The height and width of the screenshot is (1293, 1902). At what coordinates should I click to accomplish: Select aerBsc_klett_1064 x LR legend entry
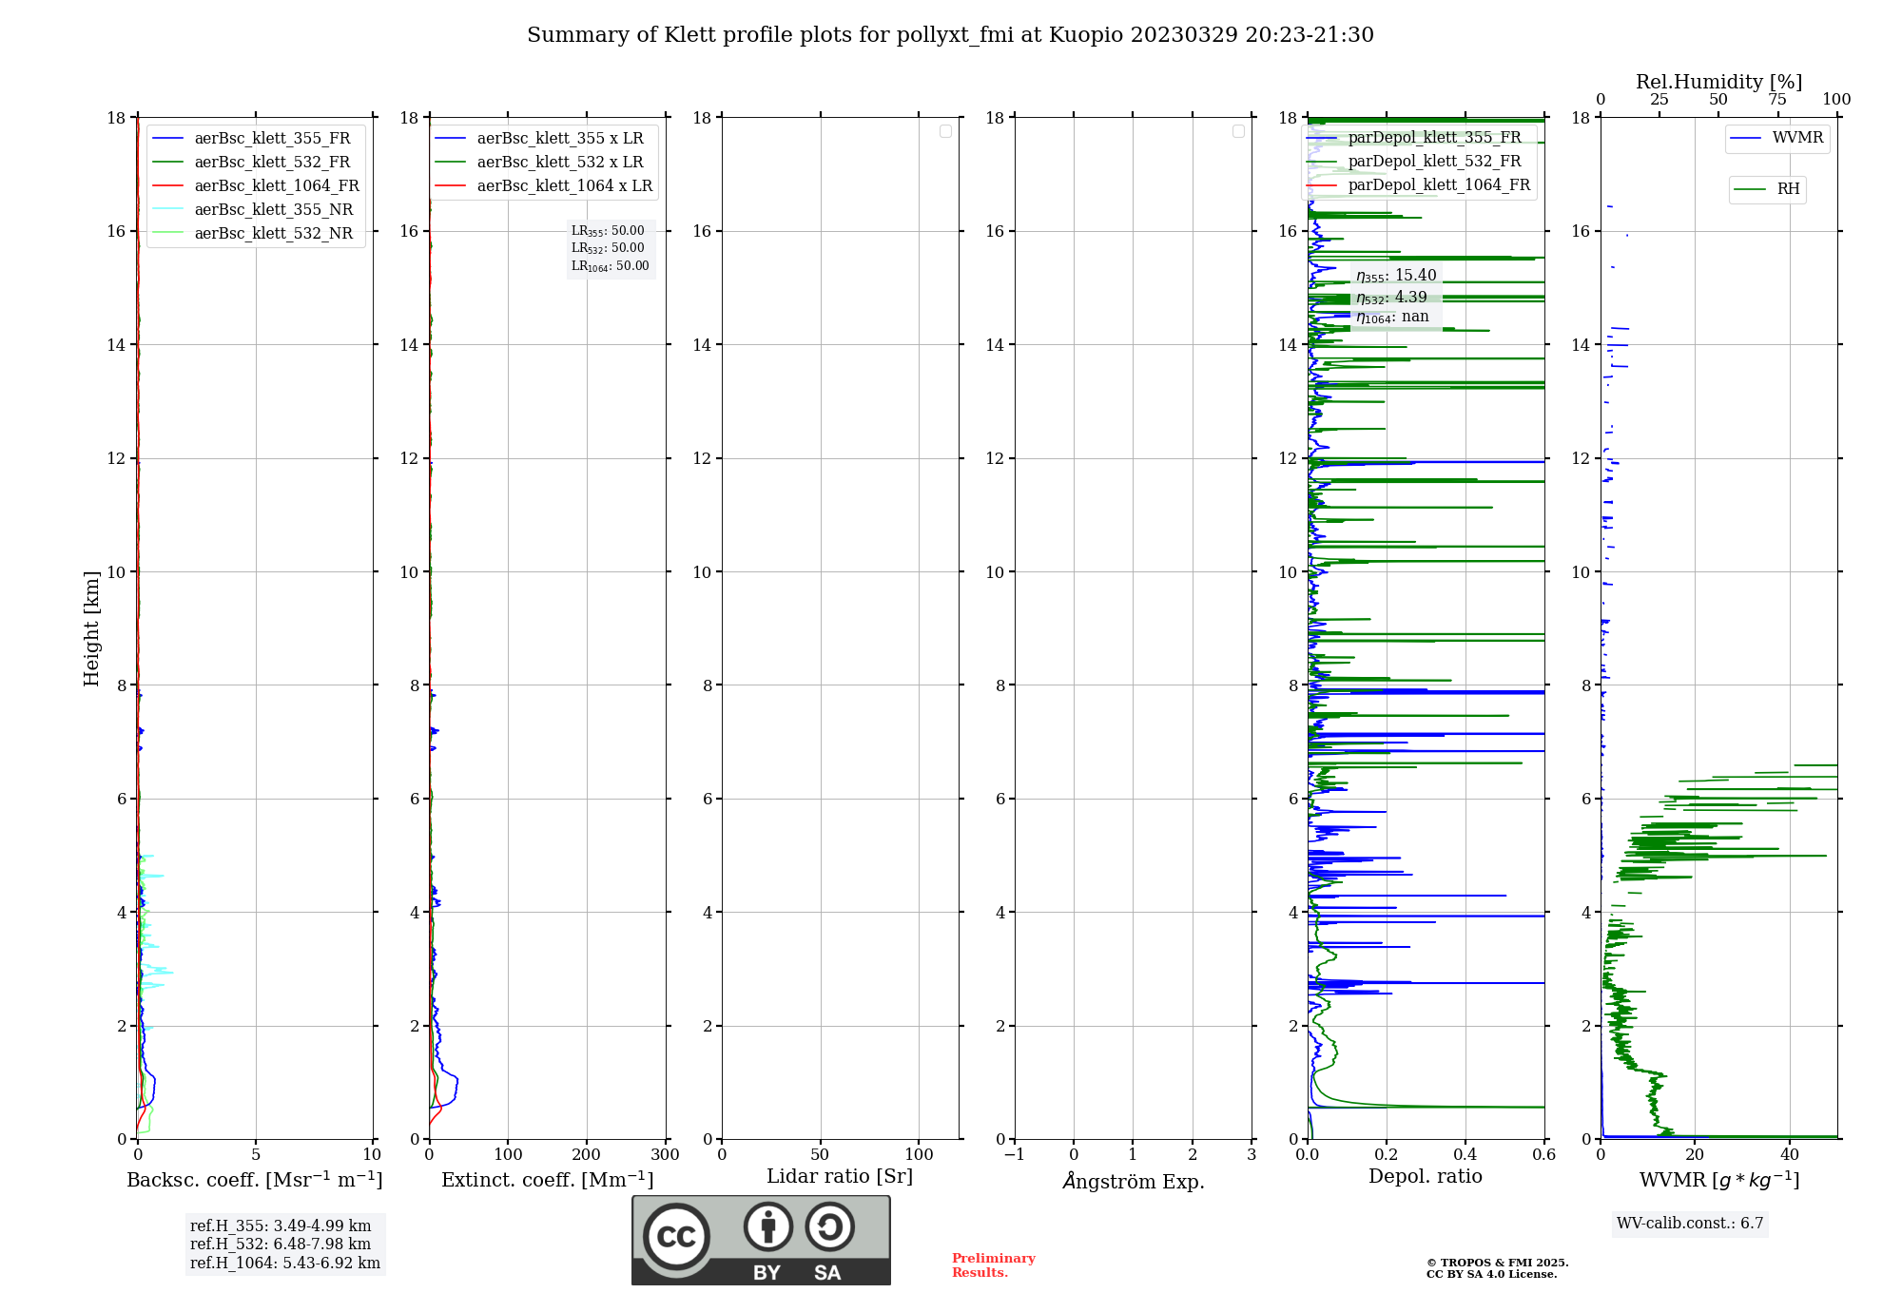[x=543, y=185]
